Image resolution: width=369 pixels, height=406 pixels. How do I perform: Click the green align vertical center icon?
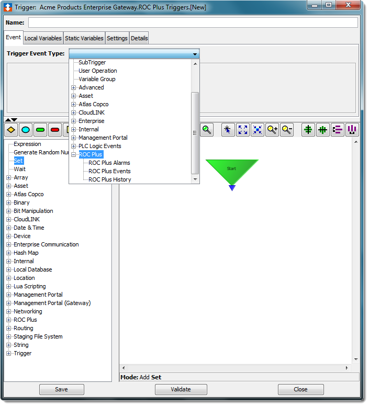pos(309,130)
